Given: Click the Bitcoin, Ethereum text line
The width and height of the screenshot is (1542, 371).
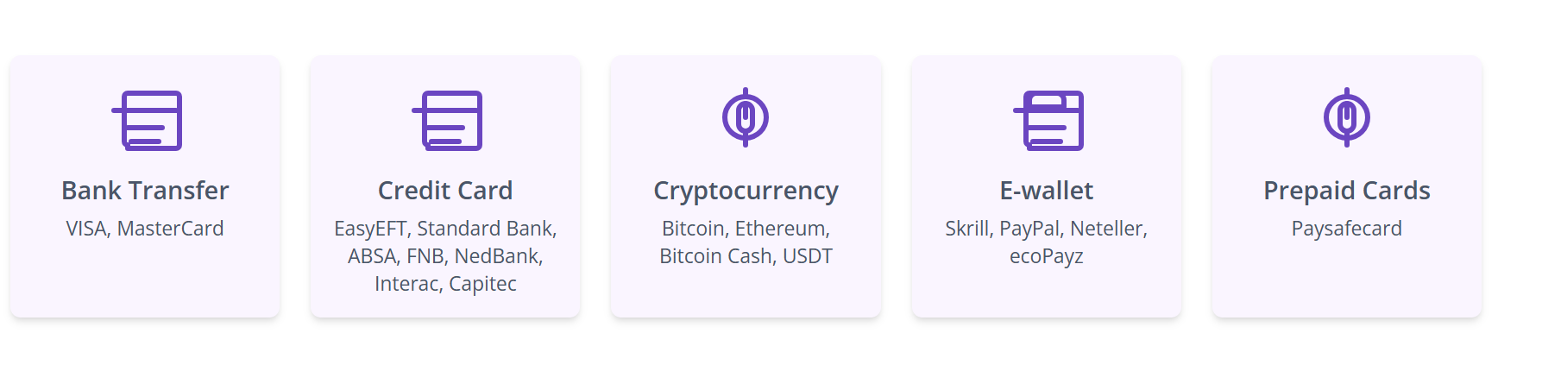Looking at the screenshot, I should (x=746, y=229).
